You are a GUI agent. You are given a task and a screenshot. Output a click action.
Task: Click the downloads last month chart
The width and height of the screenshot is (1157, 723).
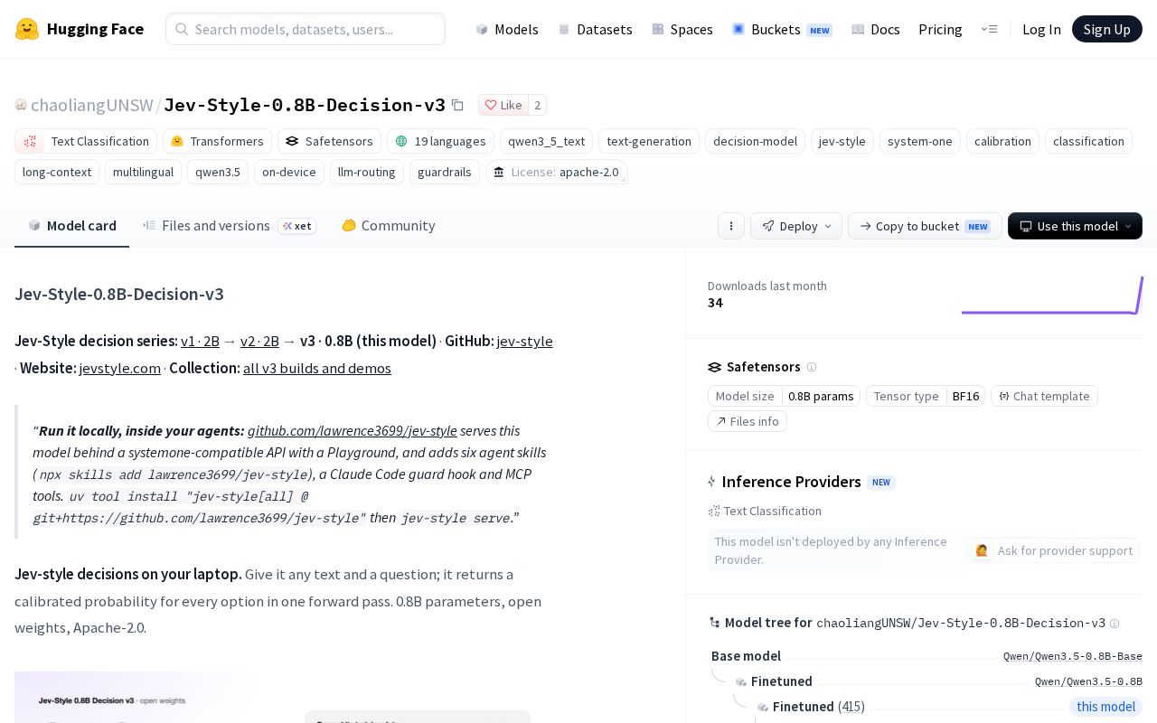tap(1052, 295)
